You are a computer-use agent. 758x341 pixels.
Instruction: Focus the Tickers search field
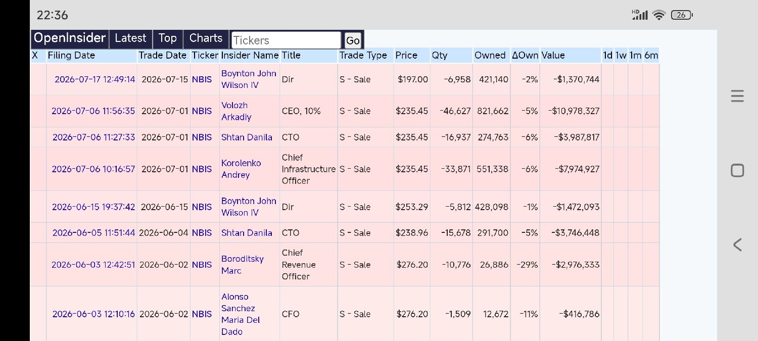(x=286, y=40)
